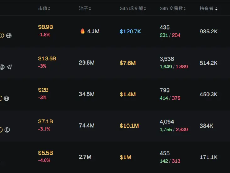This screenshot has width=230, height=173.
Task: Click holders value 450.3K
Action: coord(208,94)
